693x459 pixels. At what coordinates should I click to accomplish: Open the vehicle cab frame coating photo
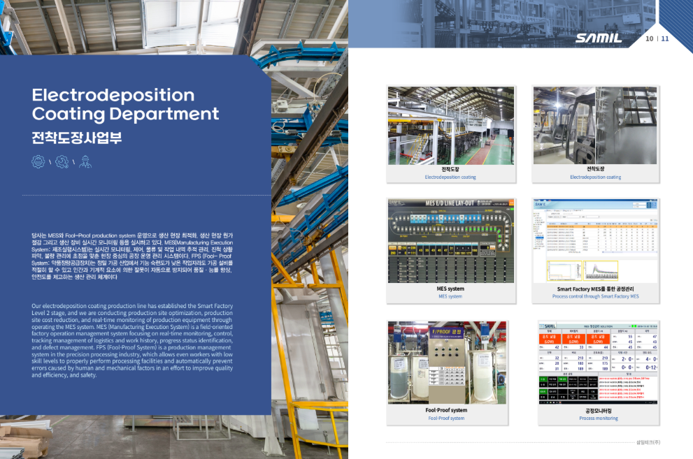(x=595, y=125)
